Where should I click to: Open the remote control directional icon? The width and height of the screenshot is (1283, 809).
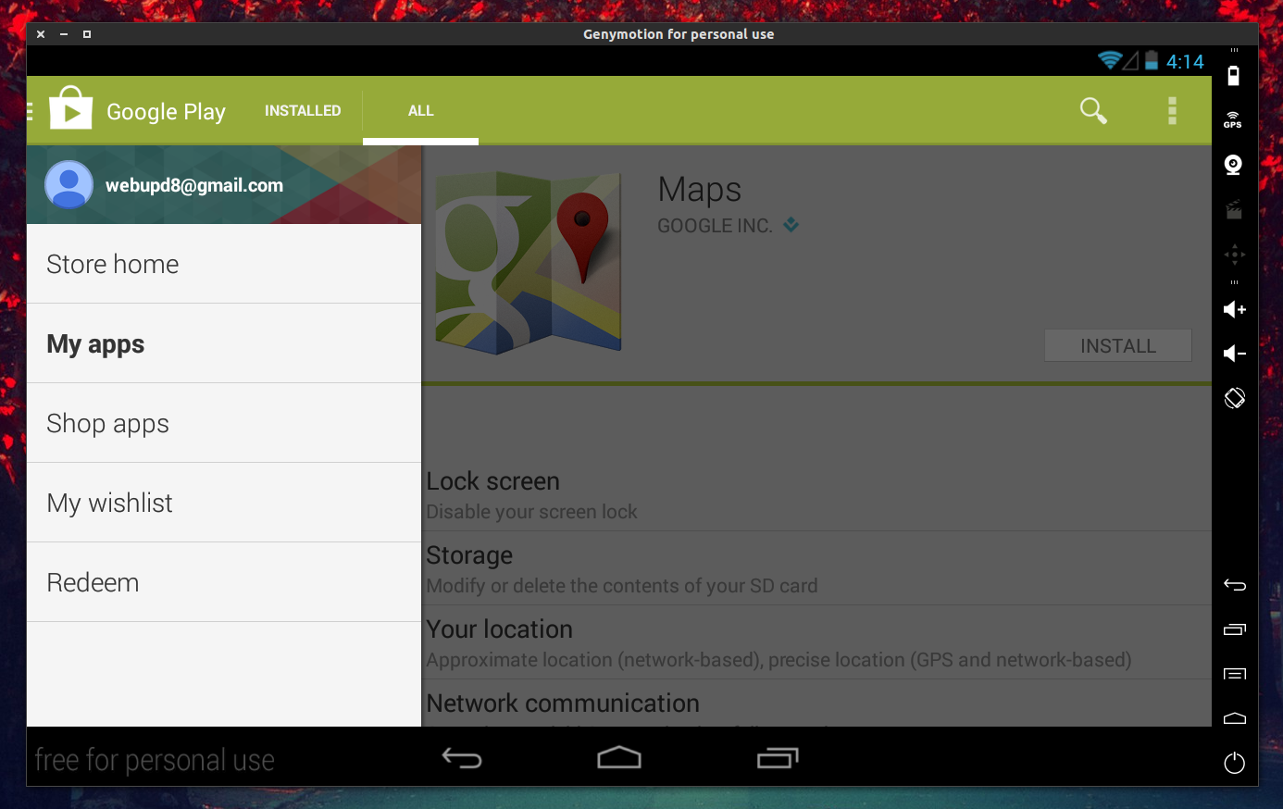click(1234, 255)
